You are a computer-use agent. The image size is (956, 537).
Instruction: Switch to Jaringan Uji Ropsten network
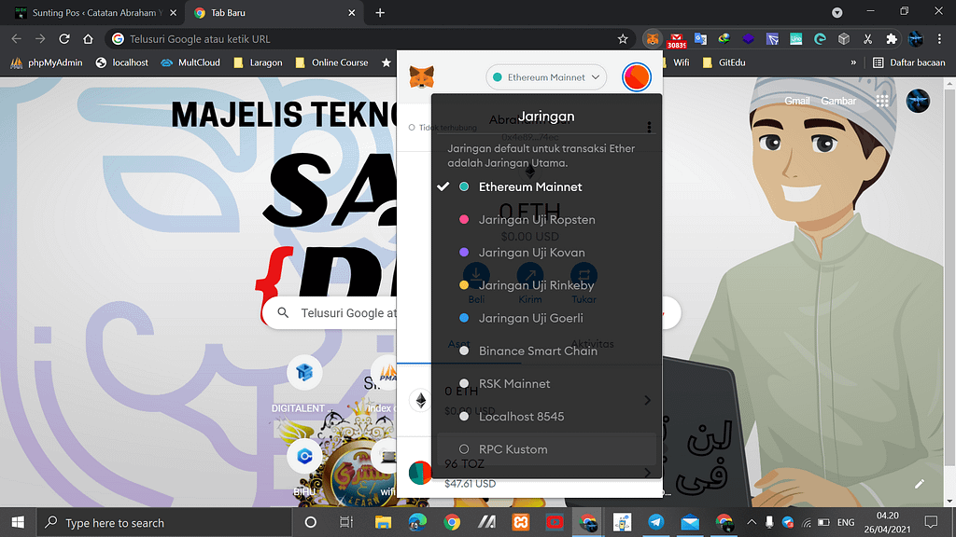coord(546,220)
